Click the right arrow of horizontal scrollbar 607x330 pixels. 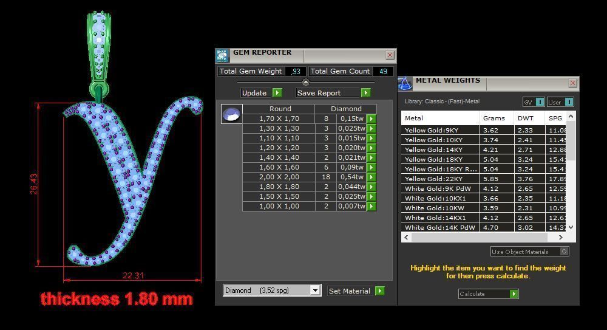(561, 237)
